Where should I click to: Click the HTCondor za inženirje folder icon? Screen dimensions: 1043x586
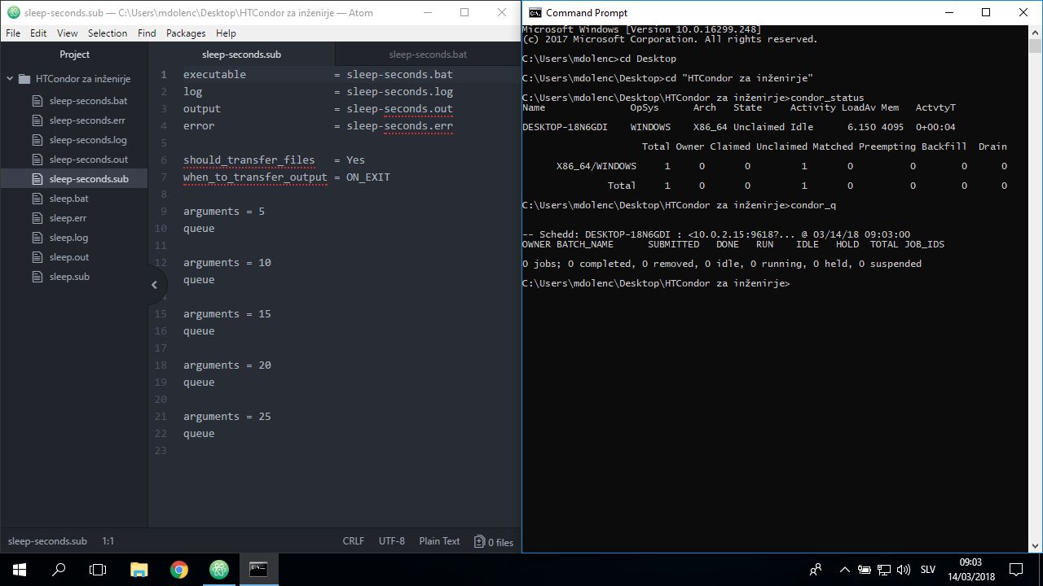[24, 79]
